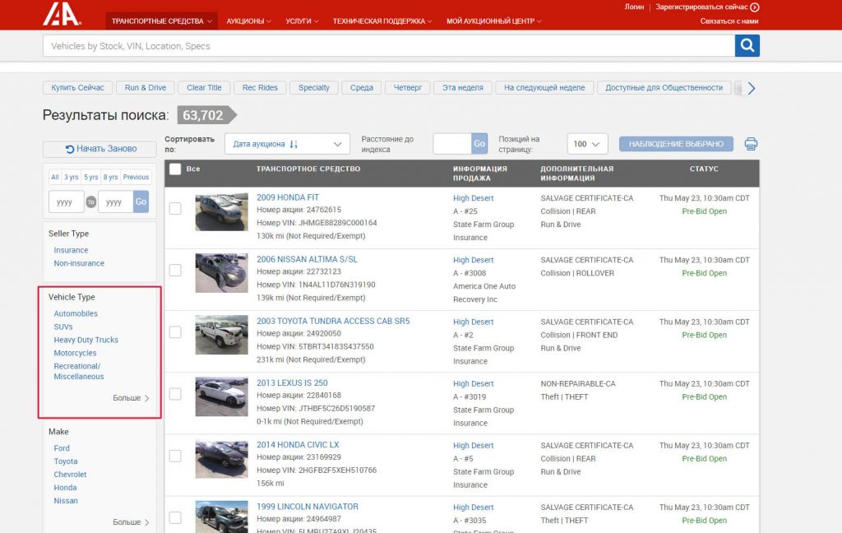The height and width of the screenshot is (533, 842).
Task: Select the All years tab
Action: pyautogui.click(x=55, y=178)
